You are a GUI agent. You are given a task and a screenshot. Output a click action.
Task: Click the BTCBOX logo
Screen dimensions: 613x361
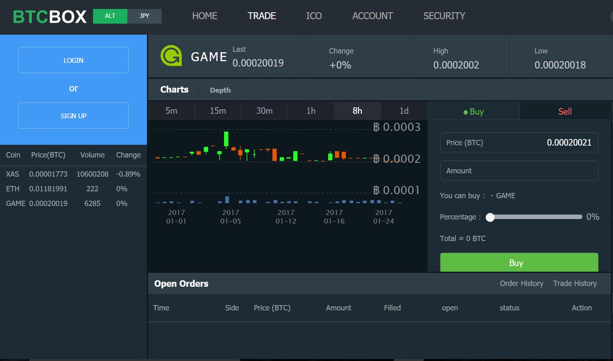coord(50,16)
